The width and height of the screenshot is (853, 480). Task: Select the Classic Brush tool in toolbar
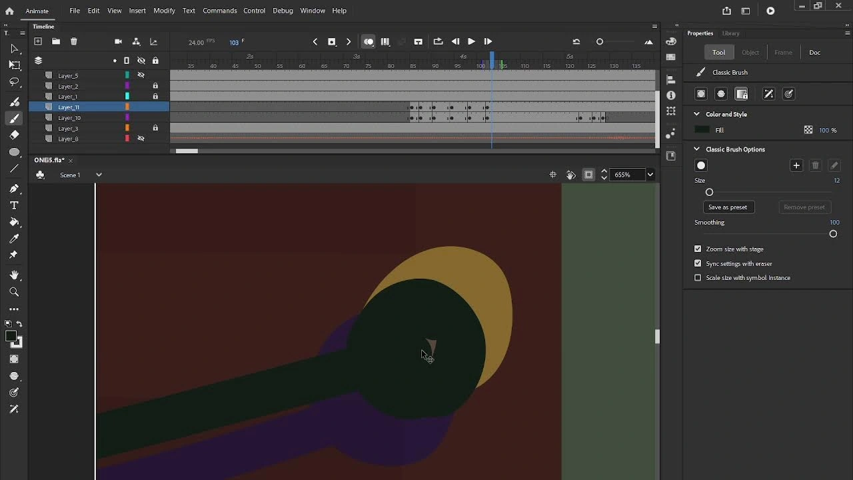click(14, 119)
